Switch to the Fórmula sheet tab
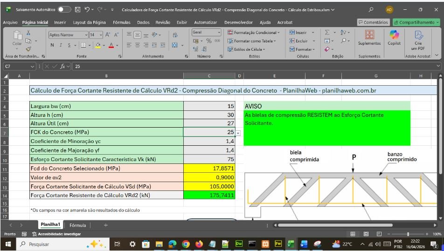The image size is (444, 251). [x=77, y=225]
